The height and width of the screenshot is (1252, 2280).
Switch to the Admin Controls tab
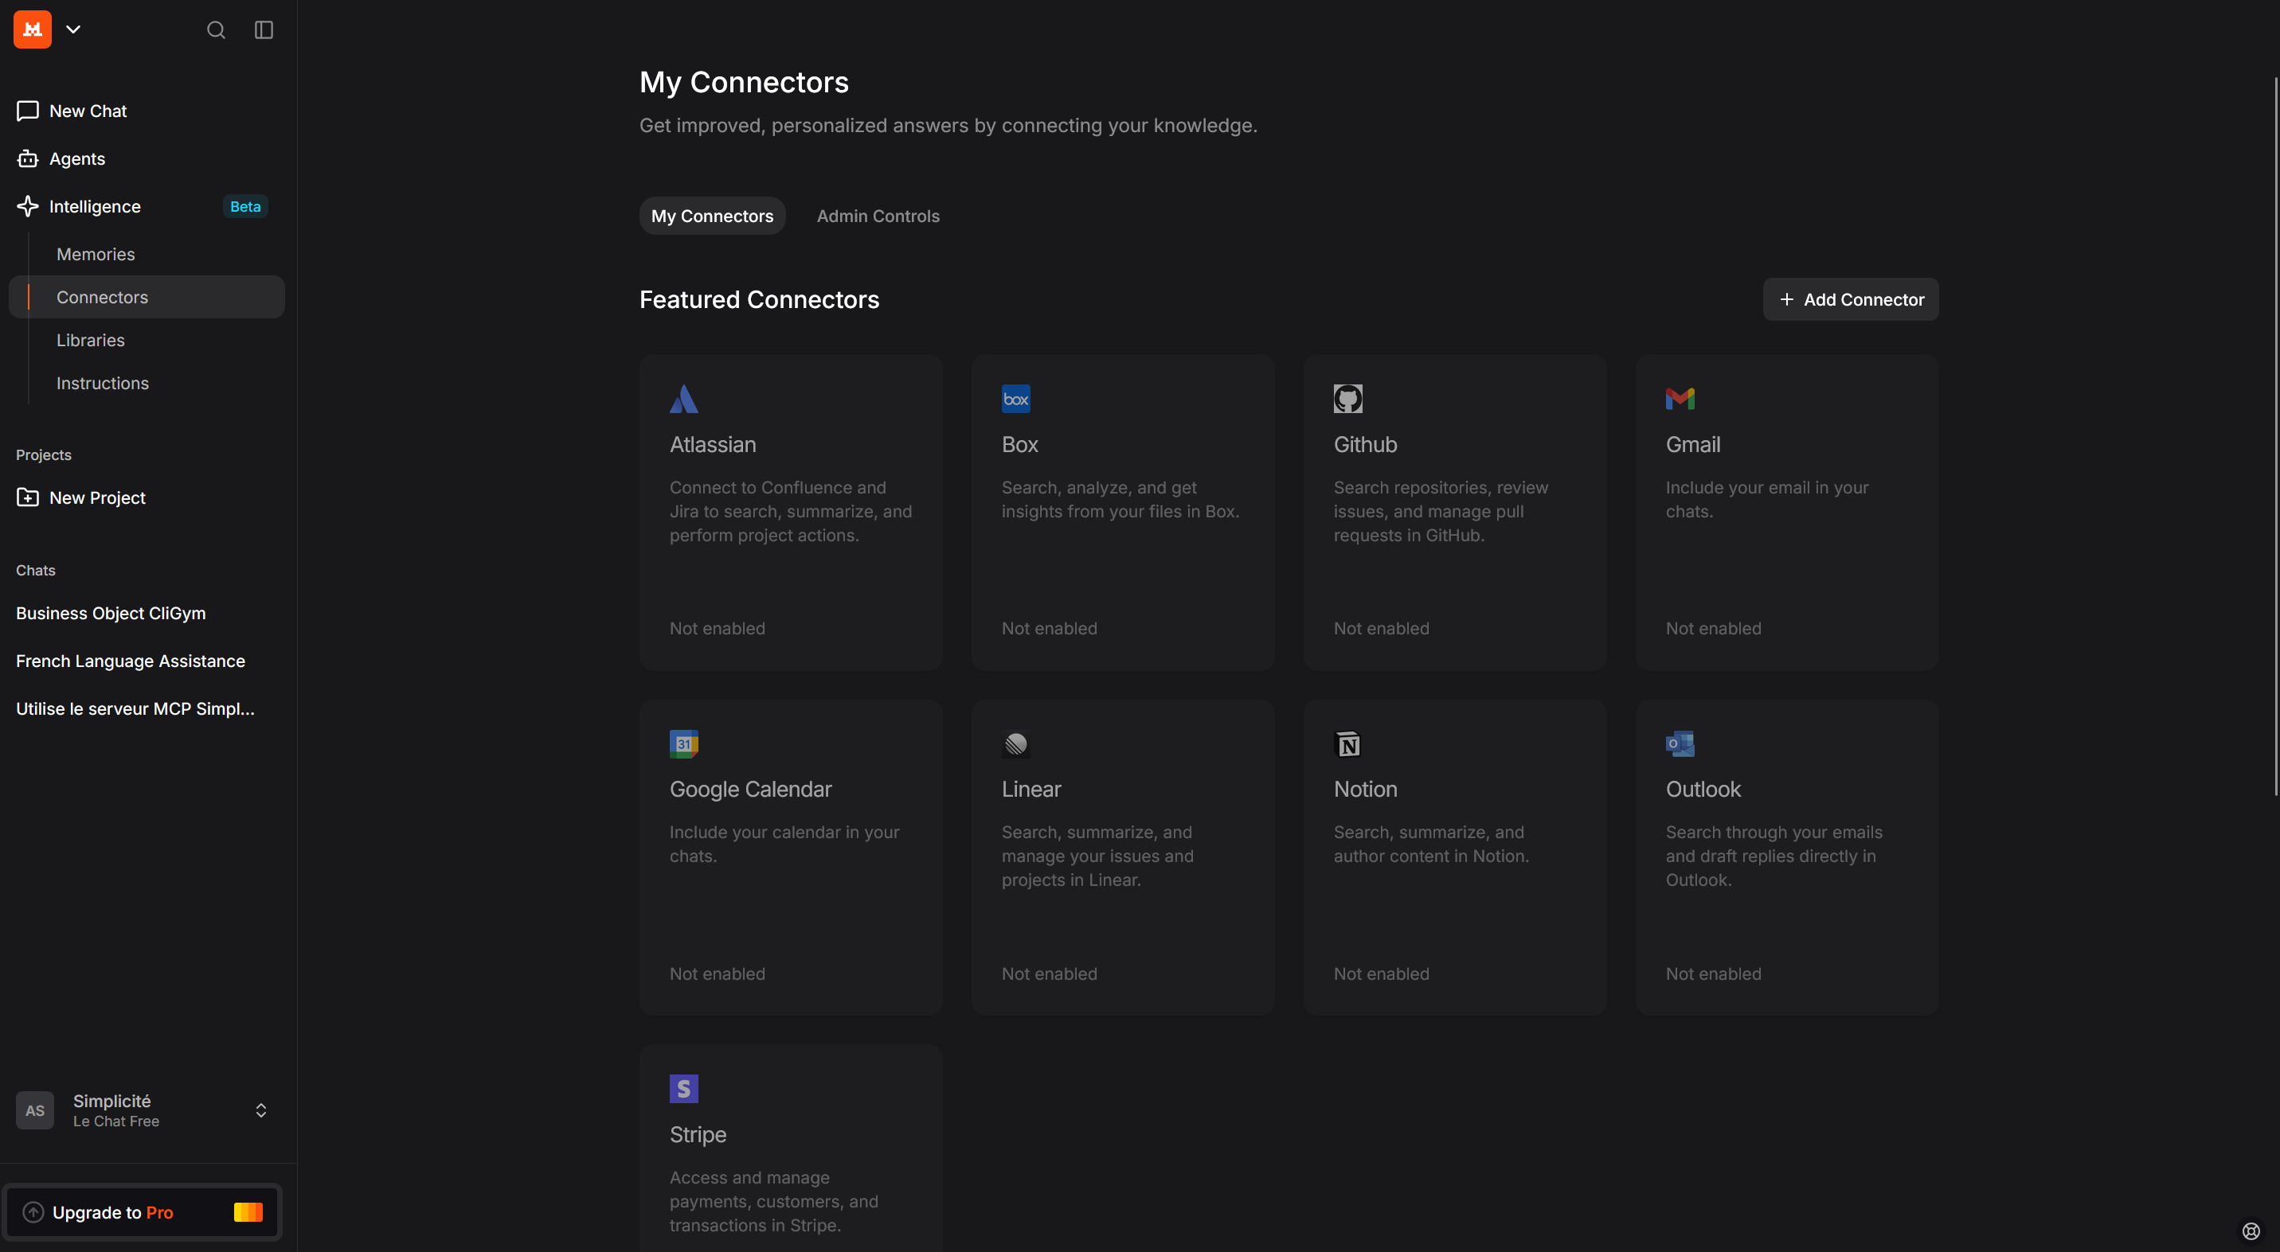(878, 216)
